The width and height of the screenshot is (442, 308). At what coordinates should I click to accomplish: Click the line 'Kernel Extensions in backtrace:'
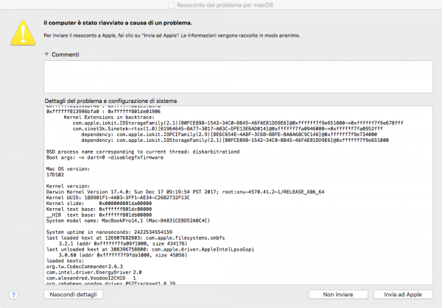click(x=109, y=118)
